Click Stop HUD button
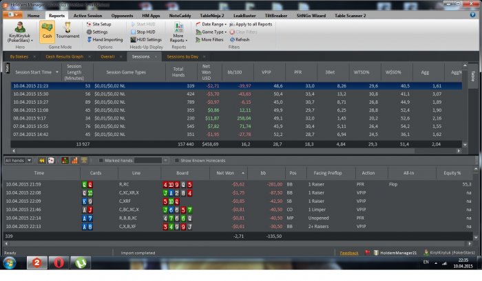Viewport: 482px width, 281px height. (143, 32)
